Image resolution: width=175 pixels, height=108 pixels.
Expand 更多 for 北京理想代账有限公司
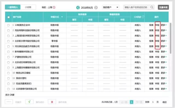(164, 89)
